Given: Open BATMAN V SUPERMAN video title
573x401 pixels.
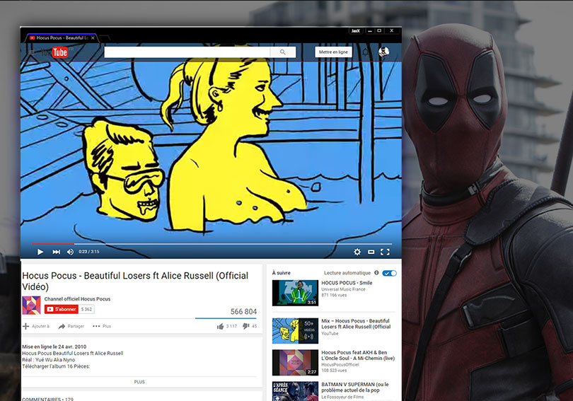Looking at the screenshot, I should click(355, 387).
